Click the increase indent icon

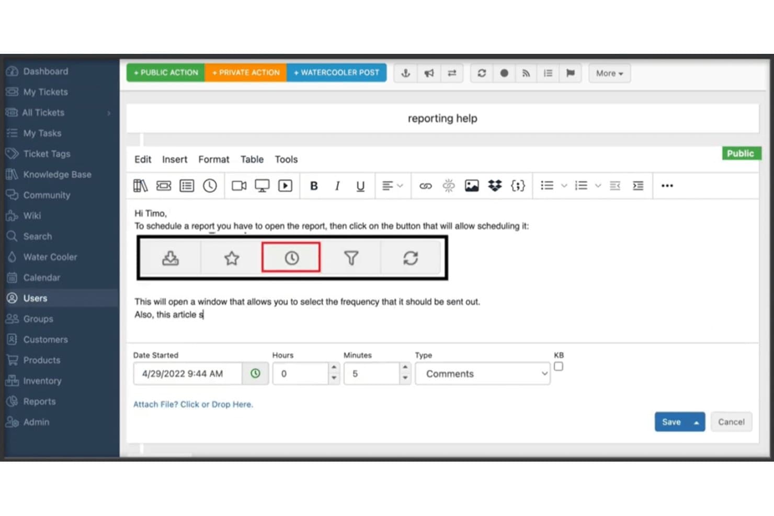638,186
